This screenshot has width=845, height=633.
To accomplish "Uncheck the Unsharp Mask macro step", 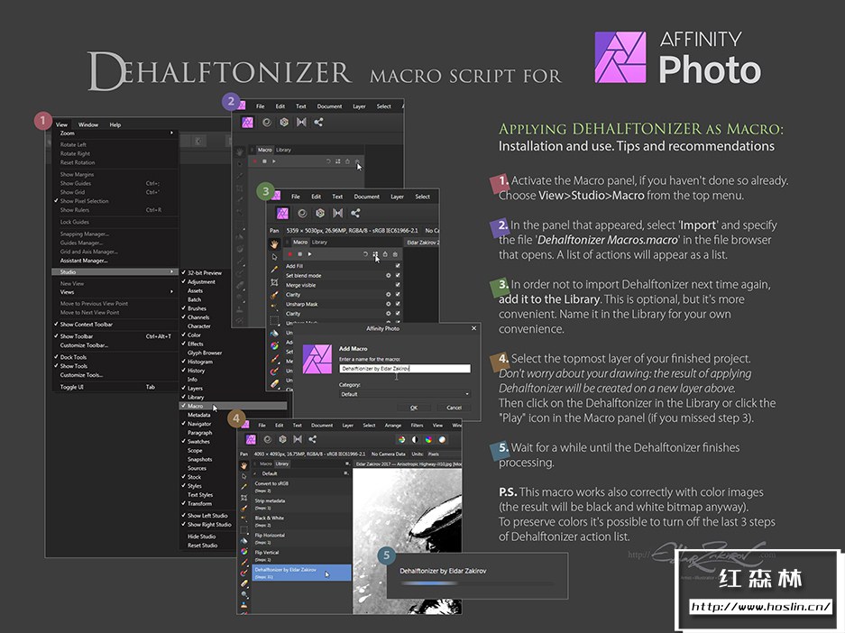I will click(x=398, y=304).
